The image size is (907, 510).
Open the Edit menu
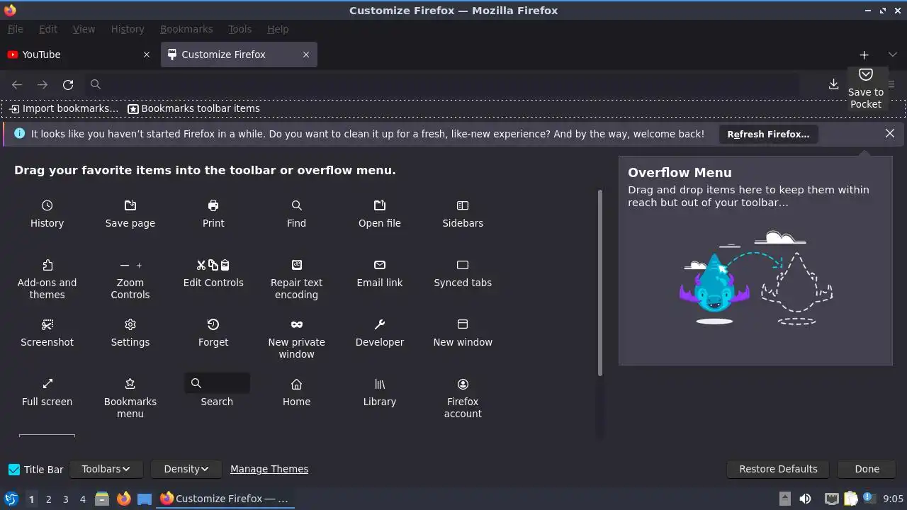click(x=48, y=29)
